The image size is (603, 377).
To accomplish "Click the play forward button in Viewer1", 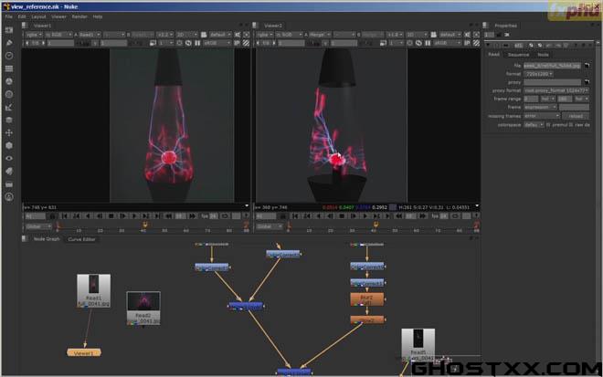I will click(134, 216).
